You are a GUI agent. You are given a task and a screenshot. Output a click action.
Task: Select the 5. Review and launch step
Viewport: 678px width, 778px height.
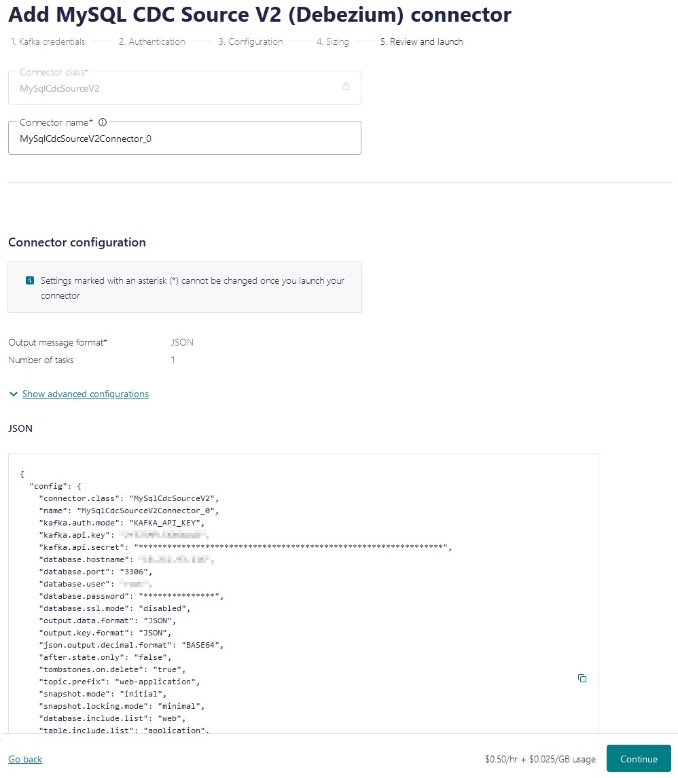pos(422,41)
